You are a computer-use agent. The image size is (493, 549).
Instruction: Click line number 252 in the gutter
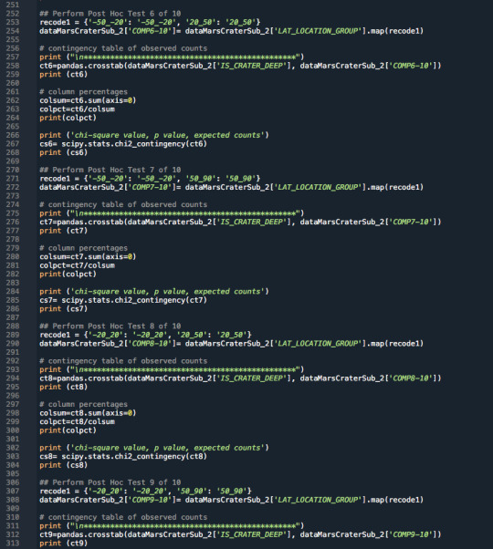click(x=13, y=14)
